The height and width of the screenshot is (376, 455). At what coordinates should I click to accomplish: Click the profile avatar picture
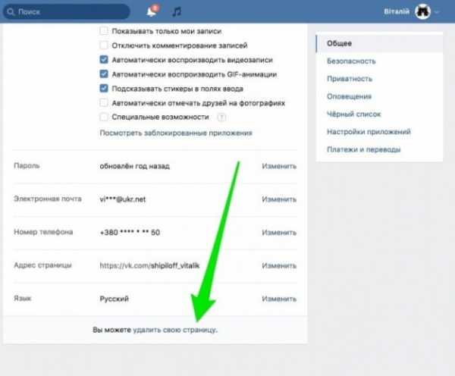pyautogui.click(x=422, y=11)
